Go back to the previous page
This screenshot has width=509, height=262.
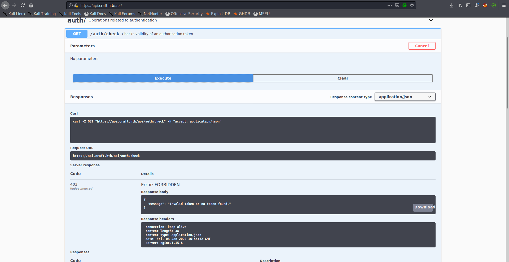click(x=5, y=5)
